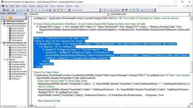Open Insert UserForm dropdown arrow in toolbar
The image size is (193, 108).
point(10,10)
